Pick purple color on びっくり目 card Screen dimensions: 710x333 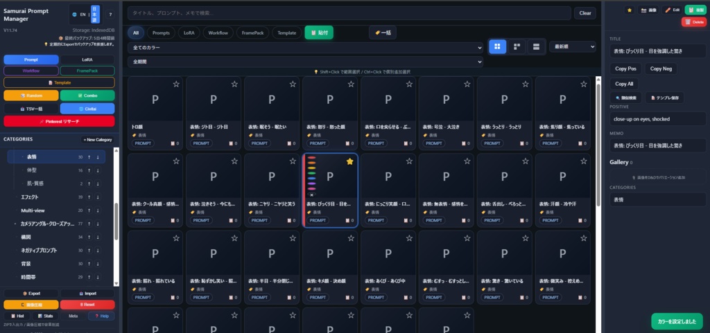click(x=311, y=183)
